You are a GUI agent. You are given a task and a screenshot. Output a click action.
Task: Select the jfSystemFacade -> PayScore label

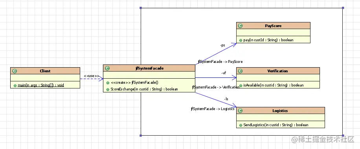pyautogui.click(x=220, y=62)
